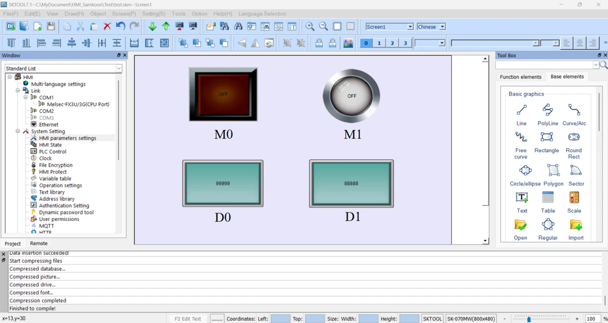
Task: Click the canvas vertical scrollbar down arrow
Action: coord(485,241)
